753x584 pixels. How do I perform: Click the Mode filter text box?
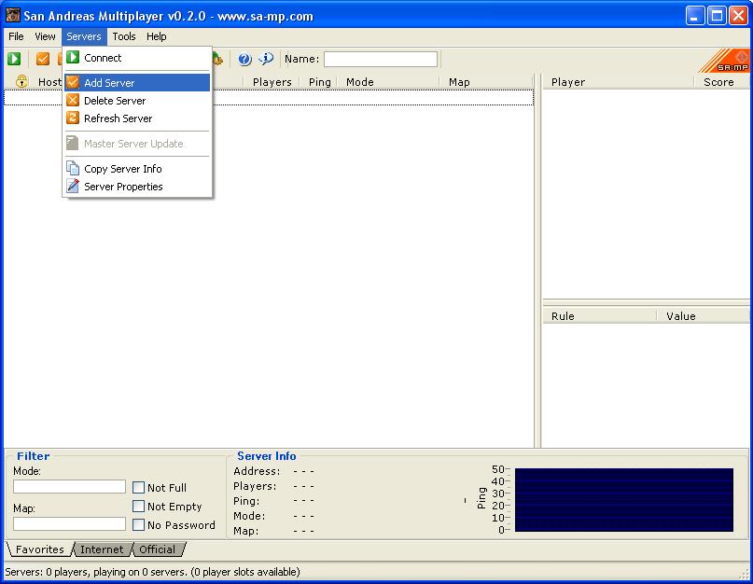tap(70, 486)
